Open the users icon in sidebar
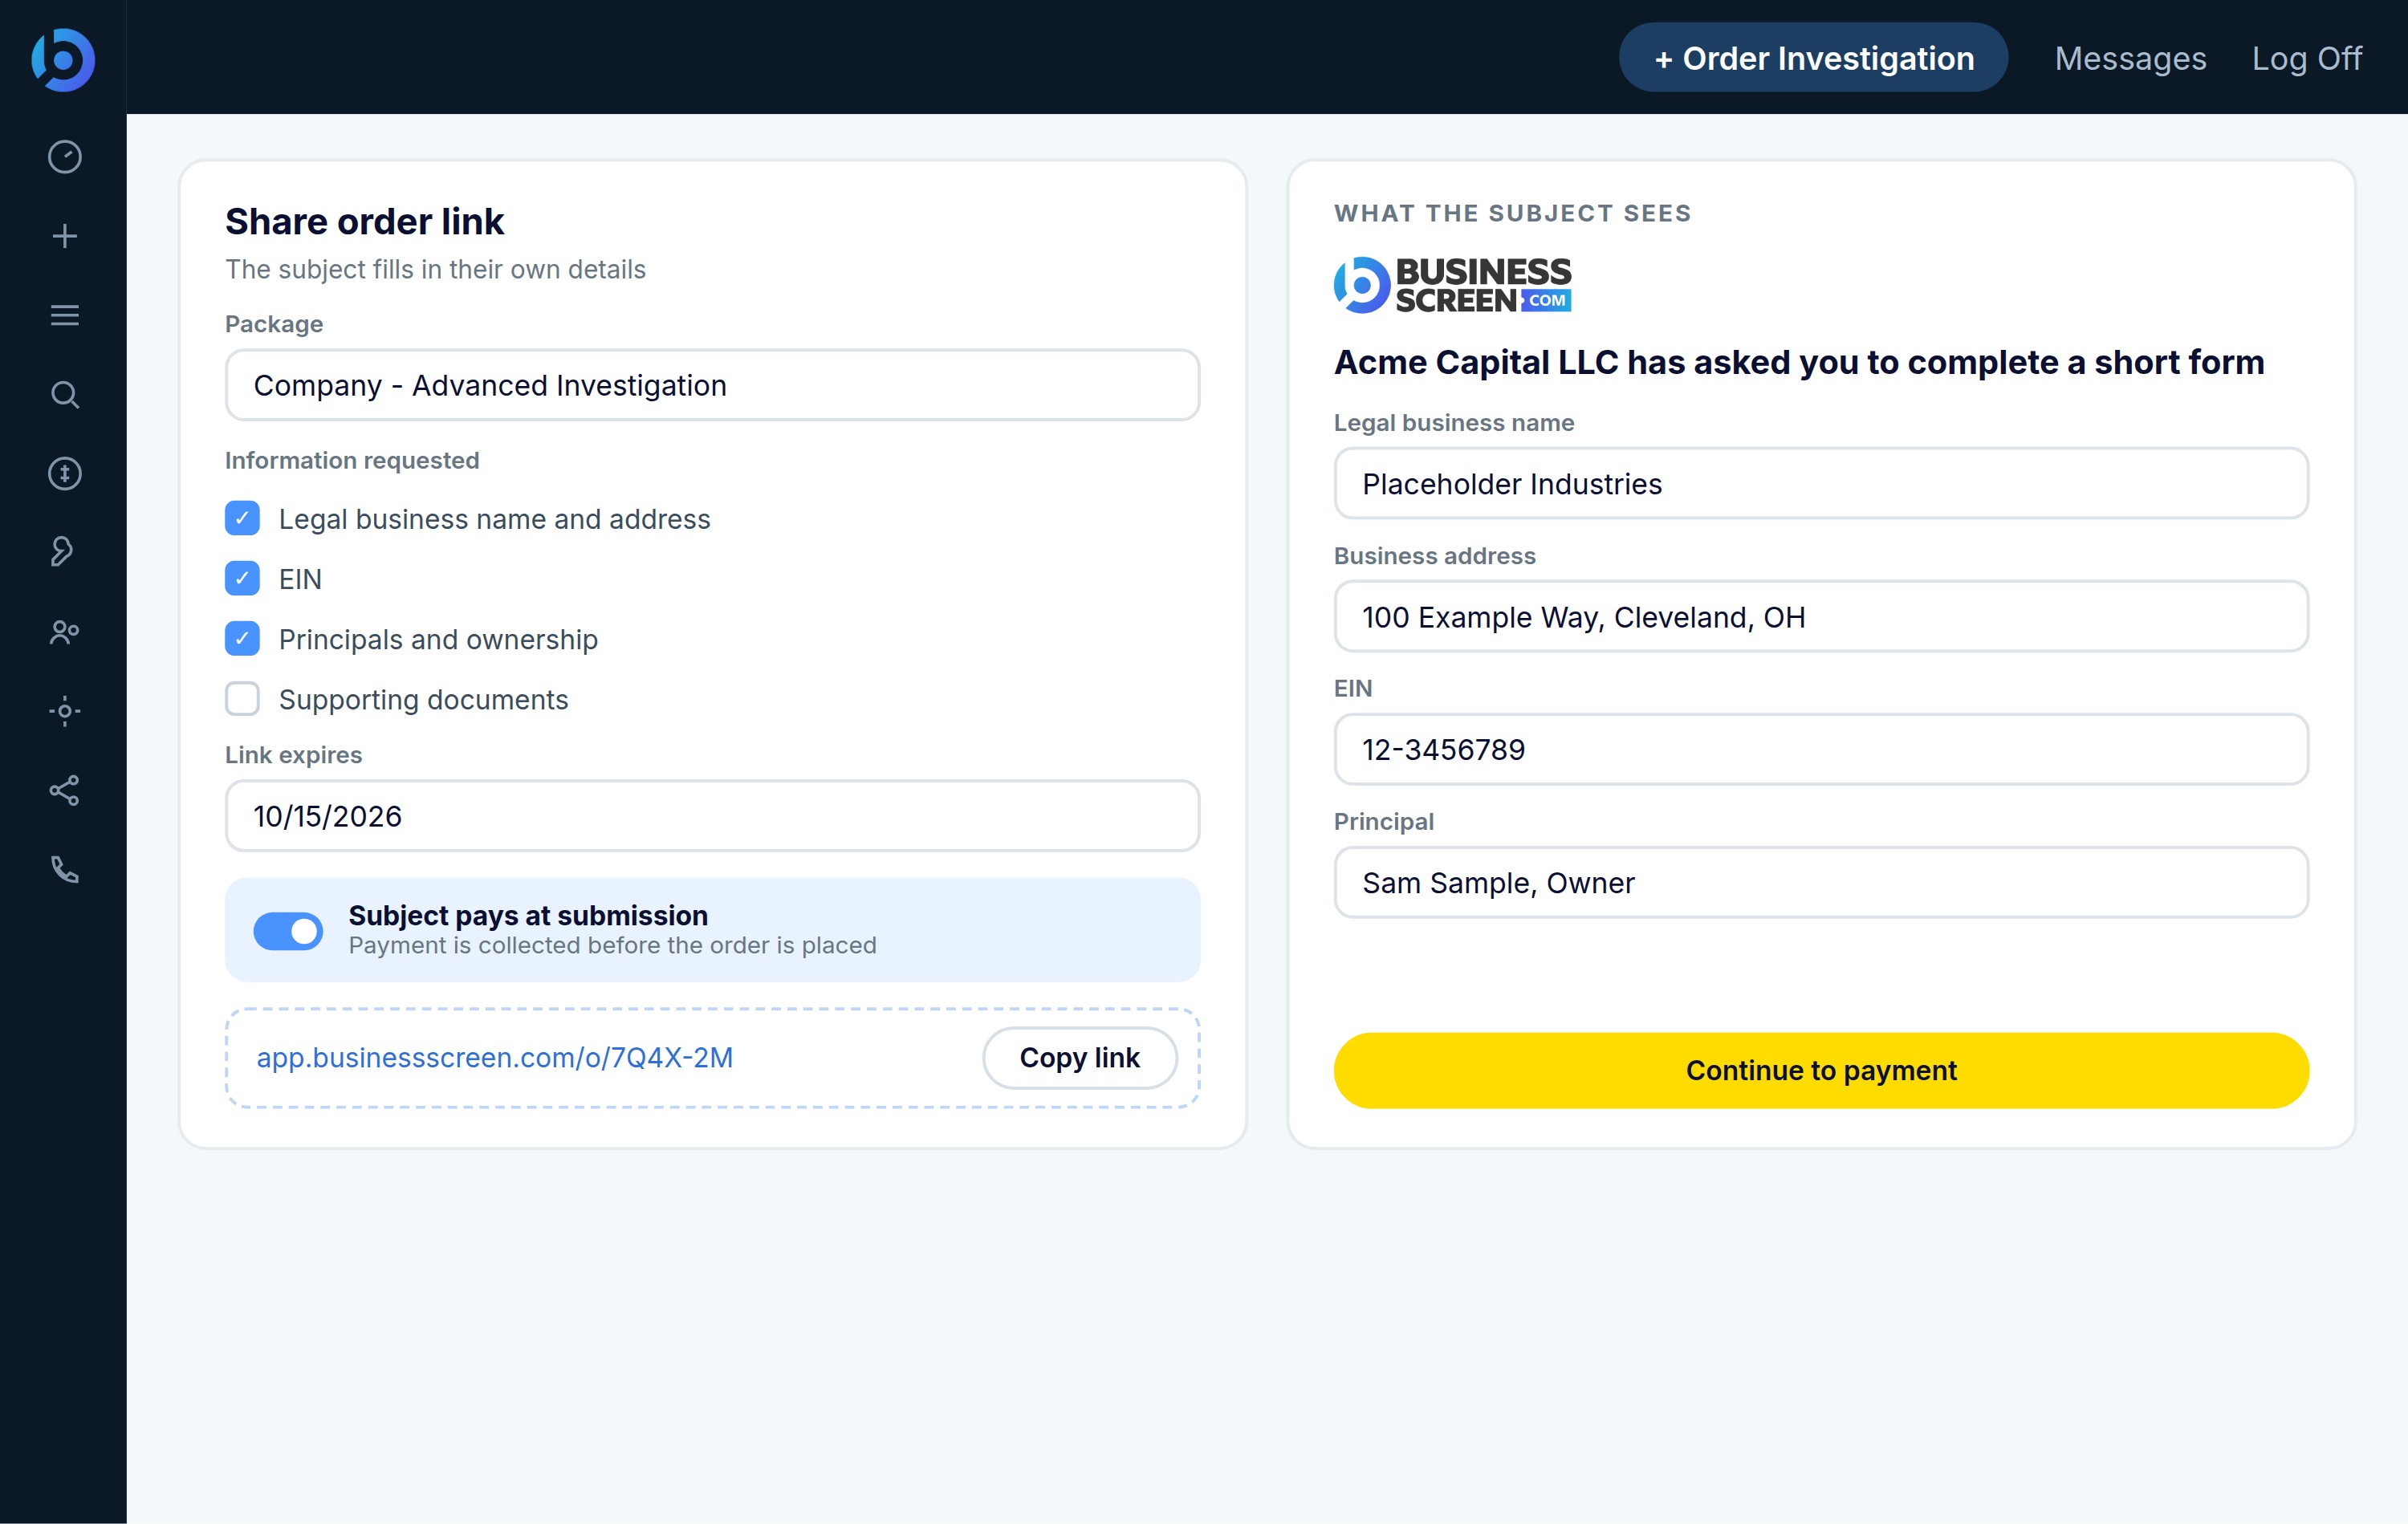The height and width of the screenshot is (1524, 2408). click(65, 632)
